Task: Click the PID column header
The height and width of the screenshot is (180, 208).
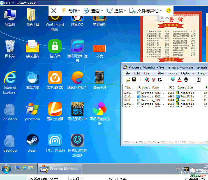Action: tap(170, 88)
